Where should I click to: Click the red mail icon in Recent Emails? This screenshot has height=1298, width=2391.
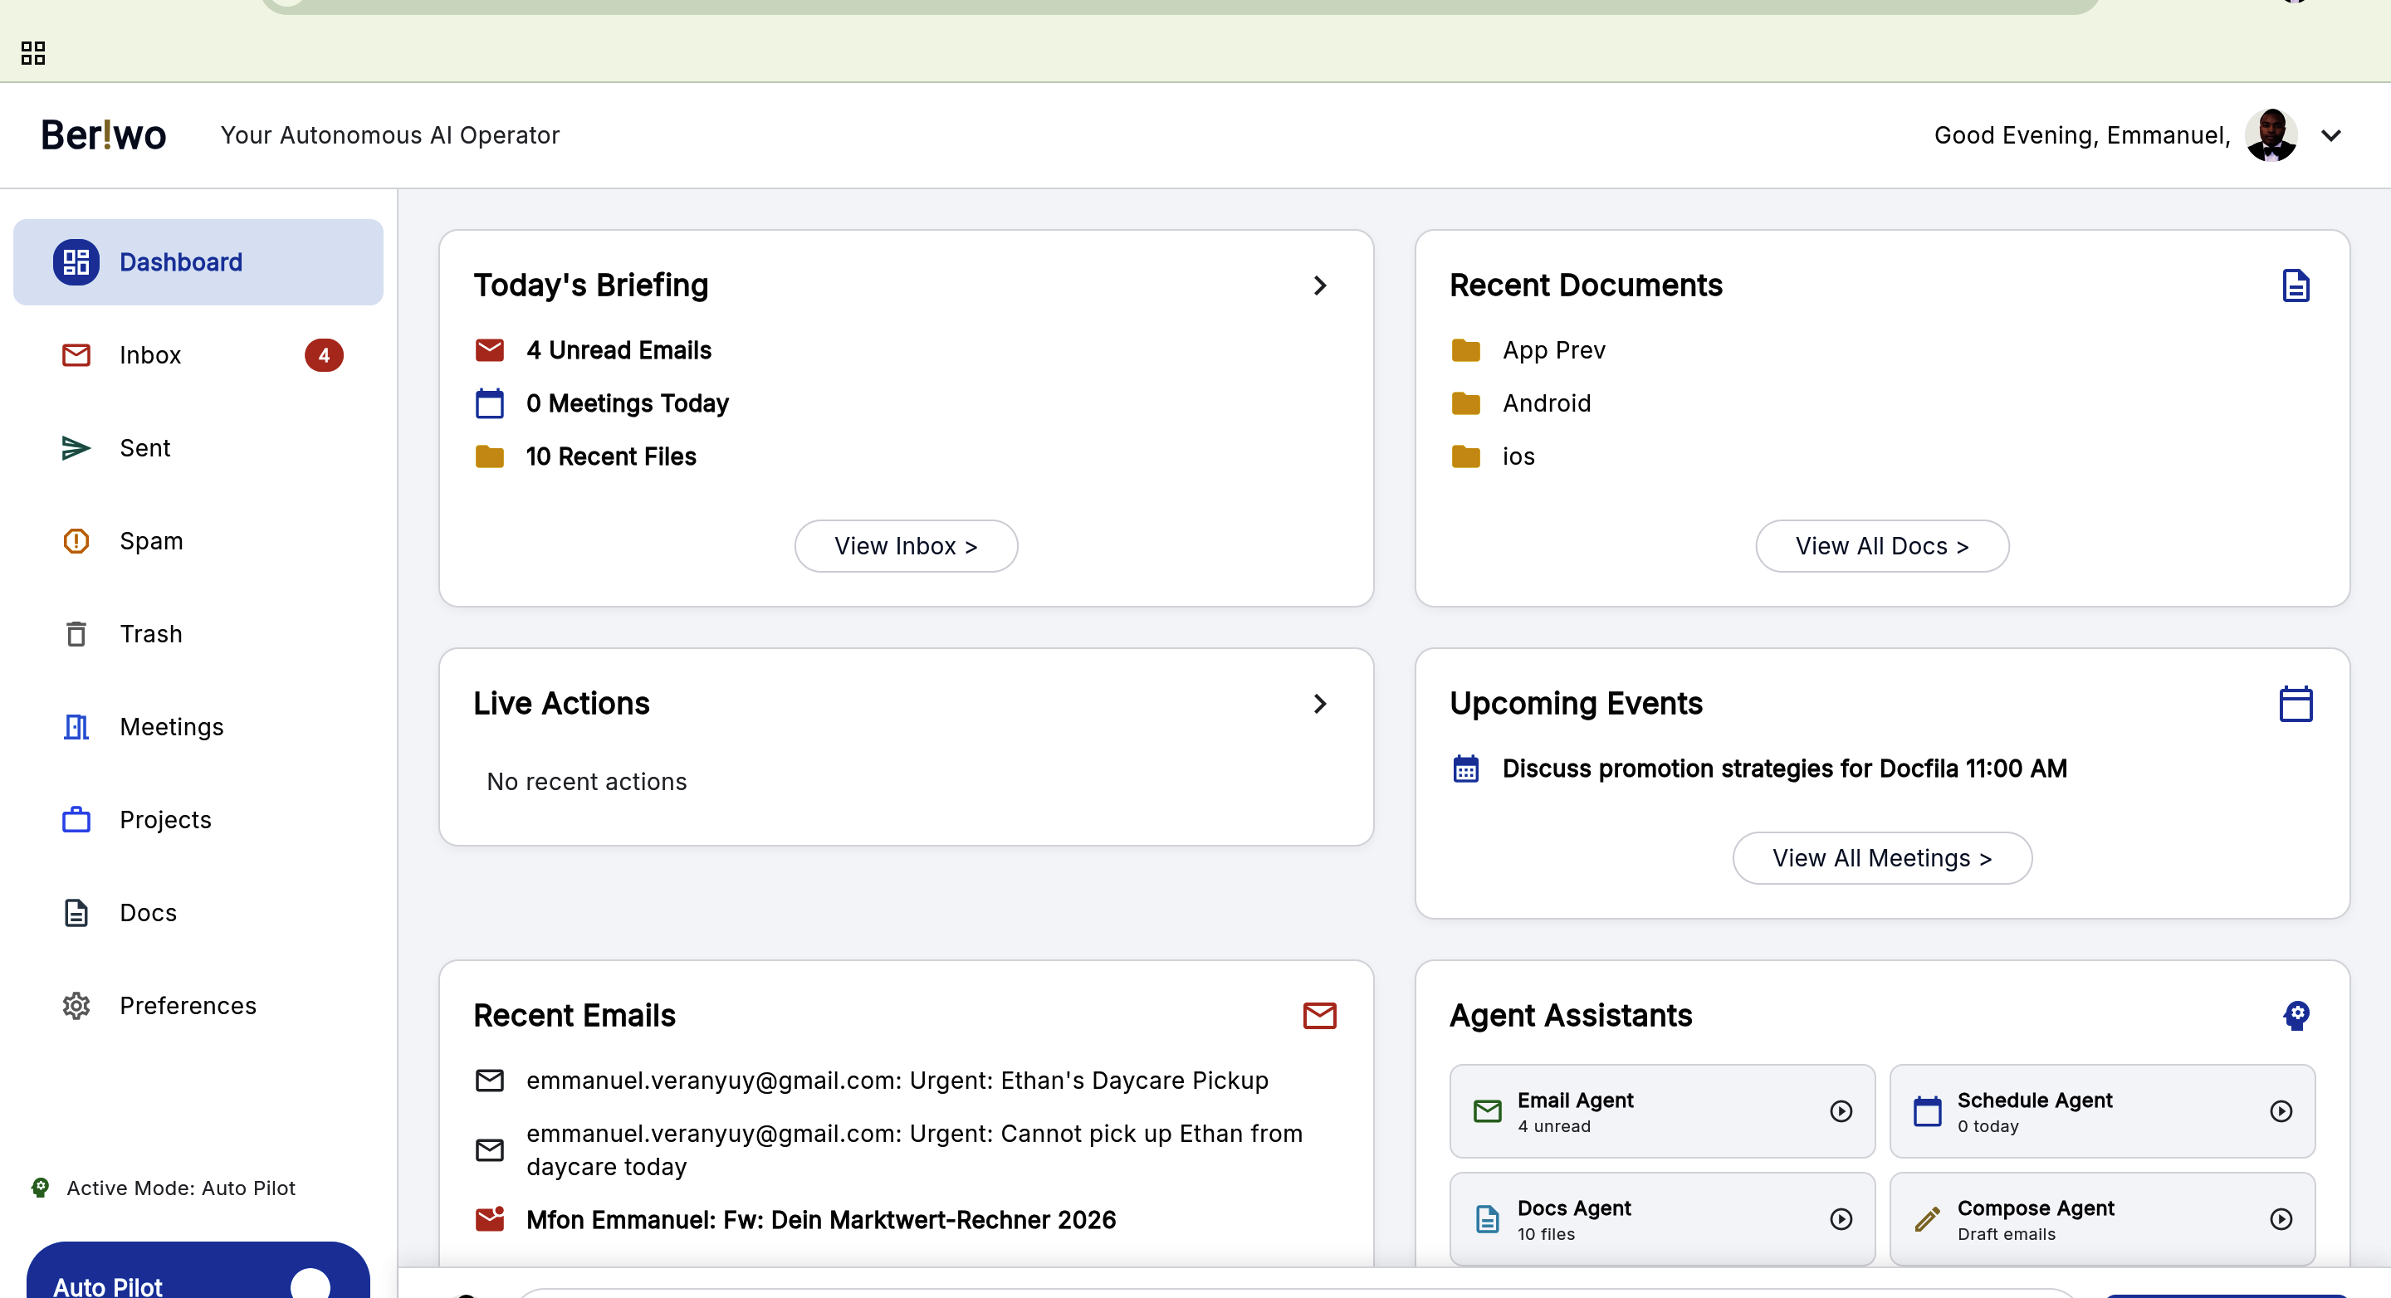point(1318,1015)
